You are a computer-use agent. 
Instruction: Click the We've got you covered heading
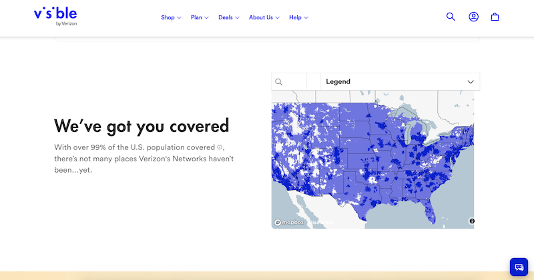tap(142, 126)
